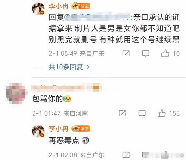Open reply icon on 05:49 comment
Image resolution: width=186 pixels, height=160 pixels.
click(146, 53)
